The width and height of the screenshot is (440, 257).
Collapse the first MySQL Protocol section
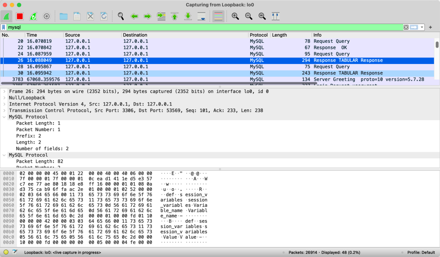click(x=4, y=117)
